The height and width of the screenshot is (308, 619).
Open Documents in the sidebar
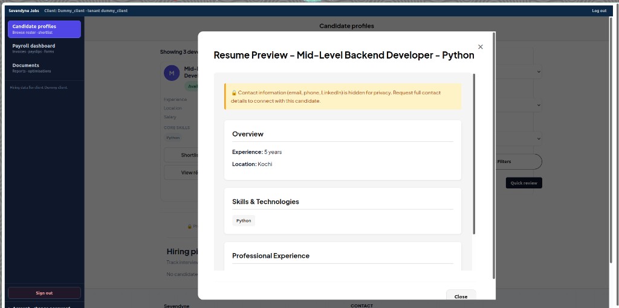tap(44, 68)
